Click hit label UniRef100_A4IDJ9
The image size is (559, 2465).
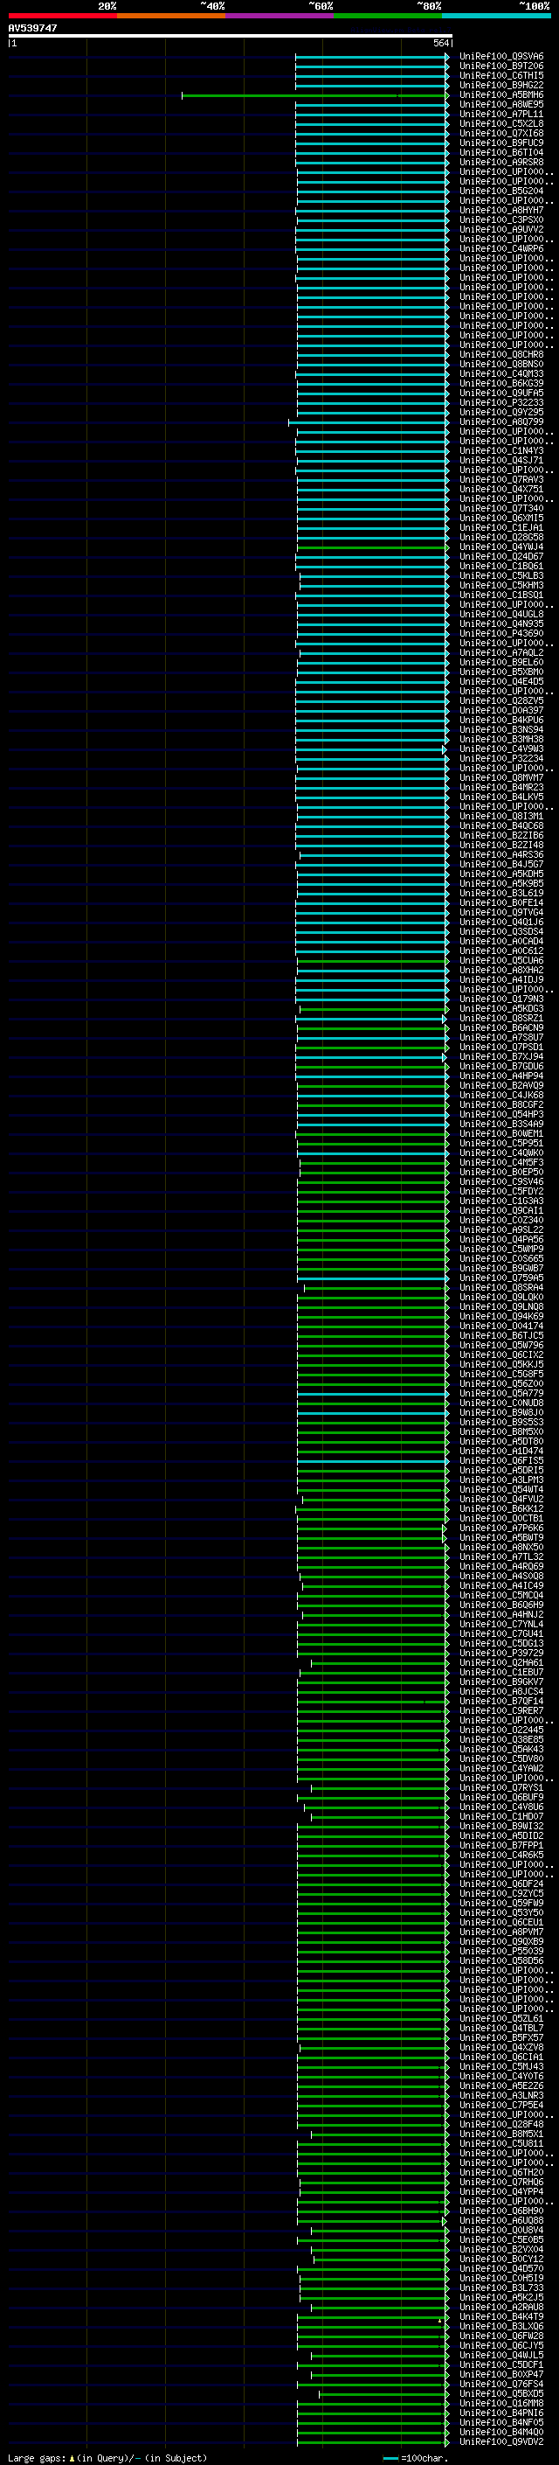click(x=501, y=980)
